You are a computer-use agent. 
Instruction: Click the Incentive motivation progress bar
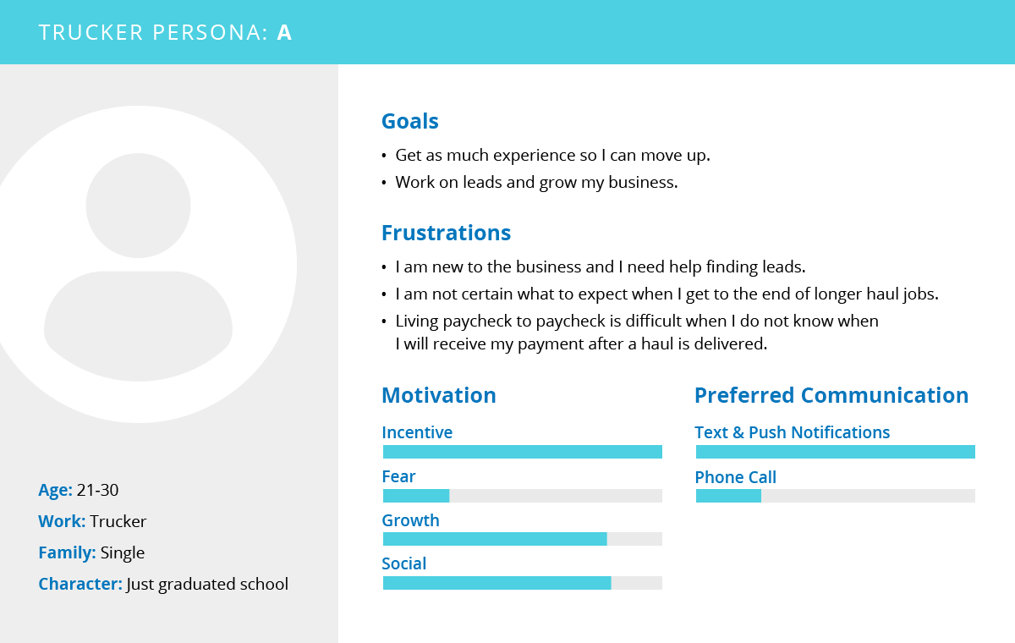click(x=523, y=452)
